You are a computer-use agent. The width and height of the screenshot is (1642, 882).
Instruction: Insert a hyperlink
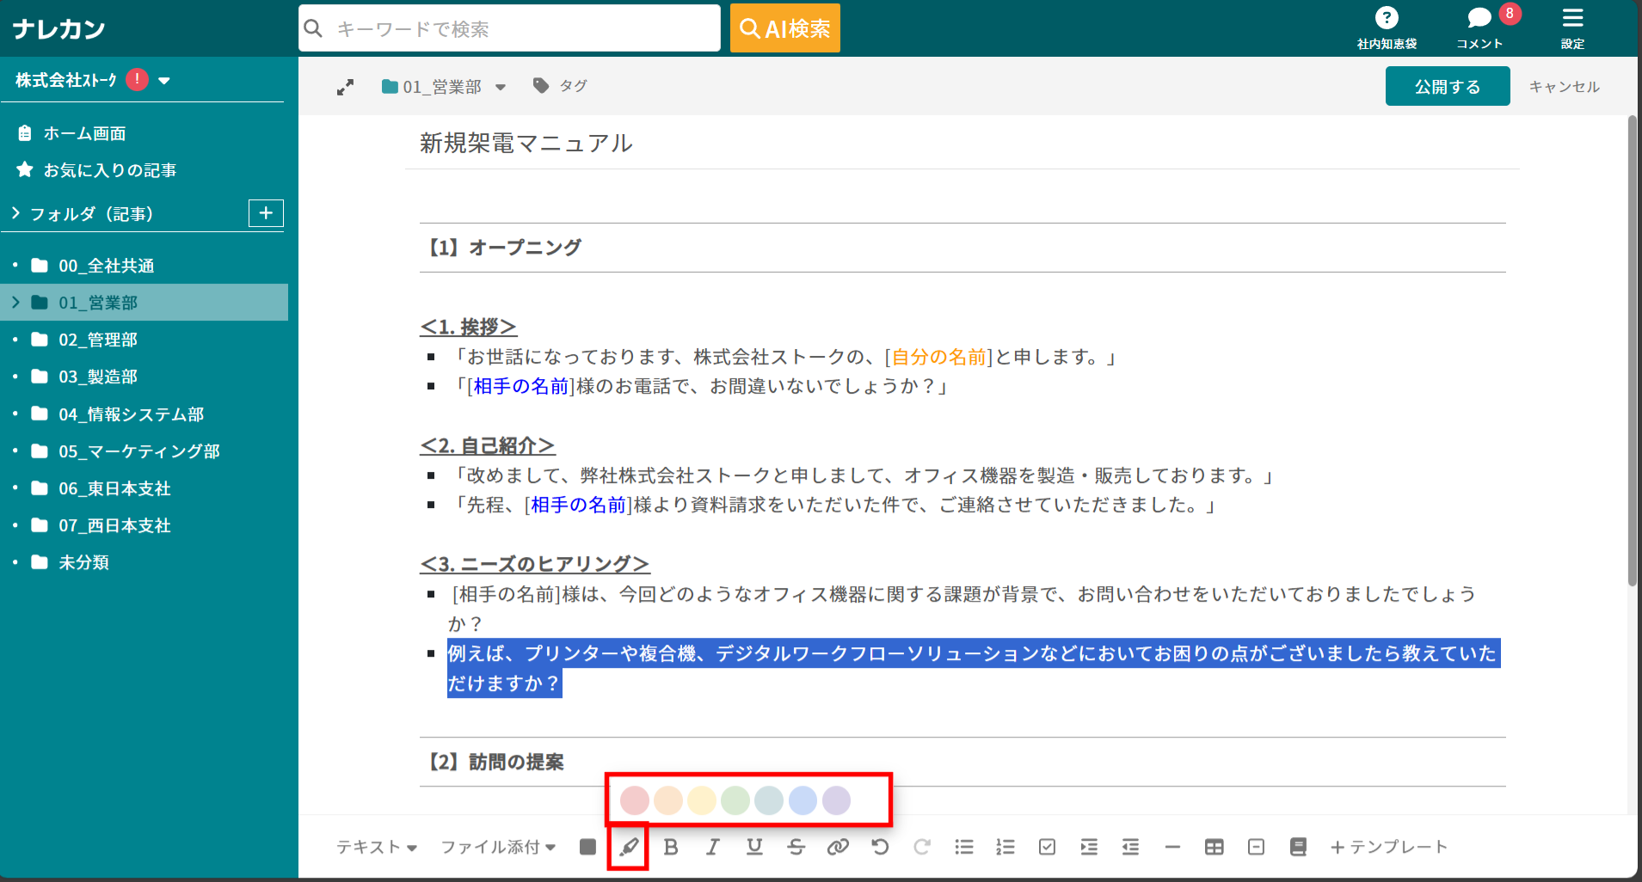point(839,847)
